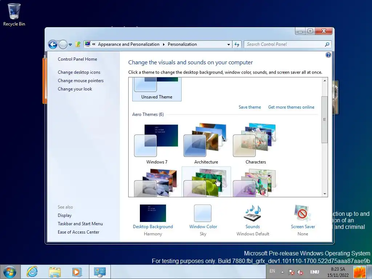Launch Internet Explorer from taskbar
This screenshot has height=279, width=372.
(32, 272)
